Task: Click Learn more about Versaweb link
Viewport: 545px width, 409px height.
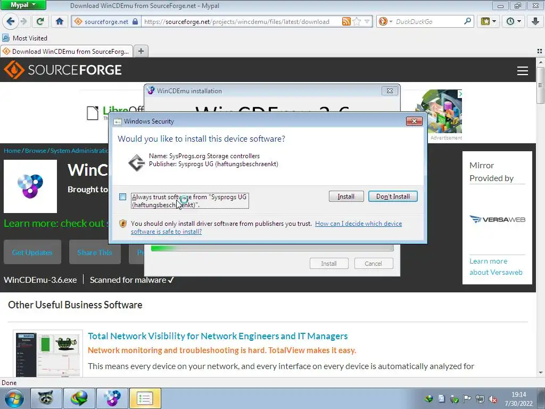Action: click(x=496, y=267)
